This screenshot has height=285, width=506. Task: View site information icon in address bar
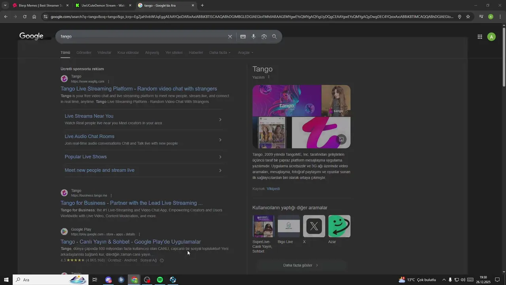45,17
